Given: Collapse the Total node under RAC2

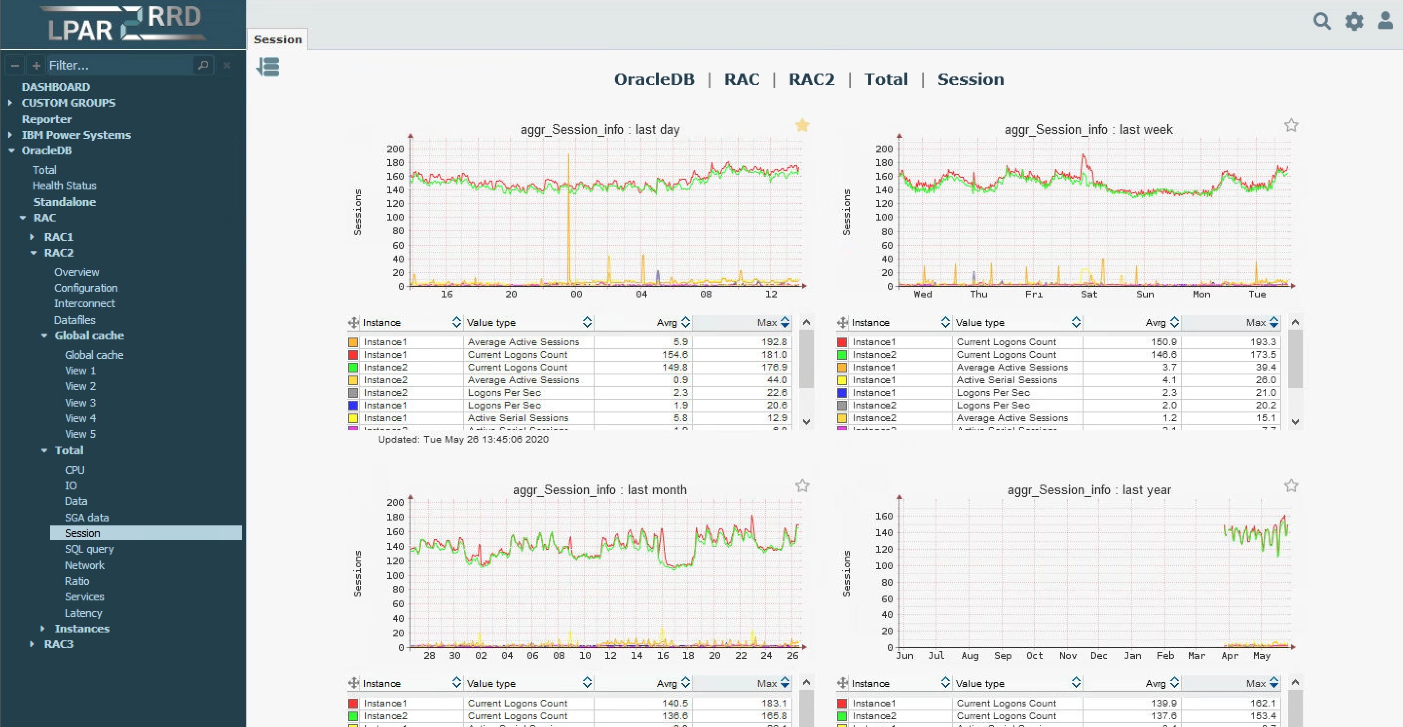Looking at the screenshot, I should [45, 450].
